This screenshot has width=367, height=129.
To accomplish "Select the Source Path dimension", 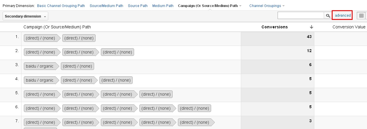I will point(138,6).
